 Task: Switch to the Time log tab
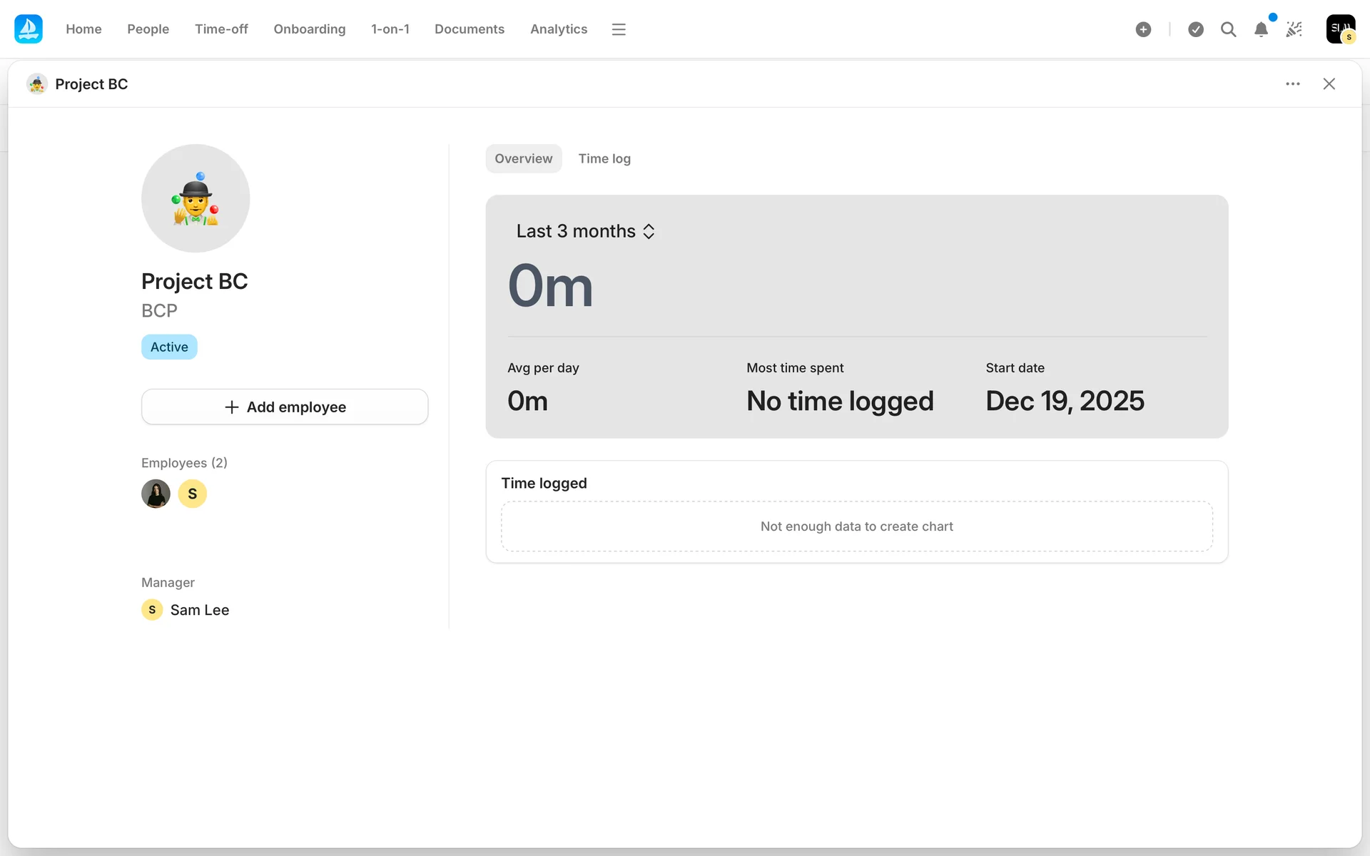click(604, 158)
